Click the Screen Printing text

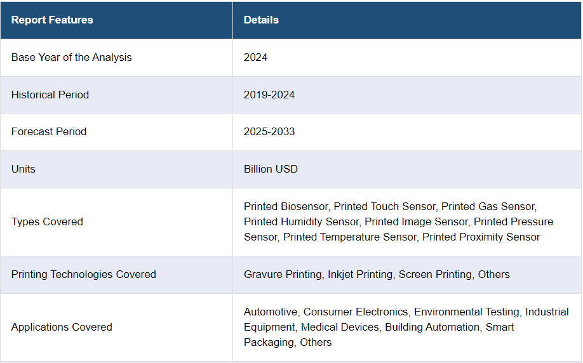pyautogui.click(x=435, y=274)
